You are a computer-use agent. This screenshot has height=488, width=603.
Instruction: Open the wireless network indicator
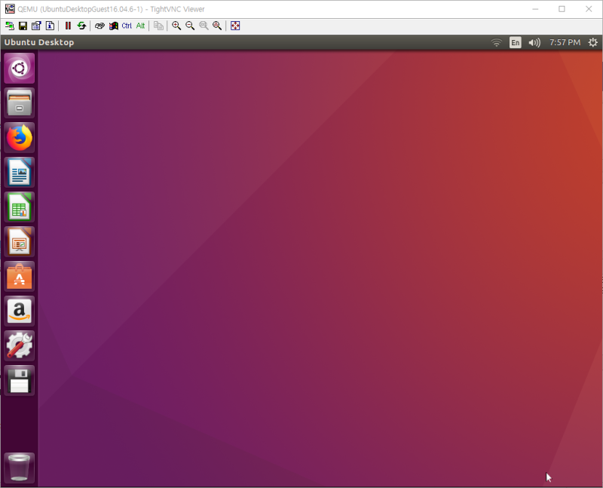coord(496,42)
